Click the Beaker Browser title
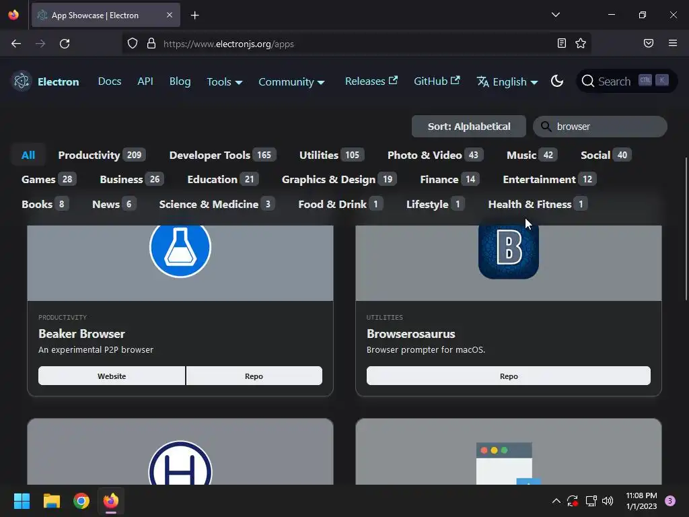Screen dimensions: 689x517 81,334
